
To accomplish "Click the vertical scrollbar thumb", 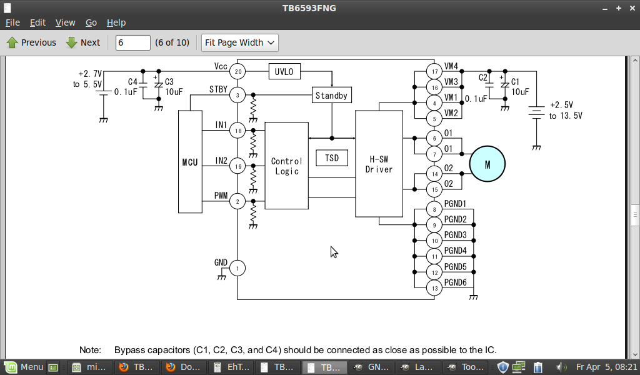I will click(635, 216).
